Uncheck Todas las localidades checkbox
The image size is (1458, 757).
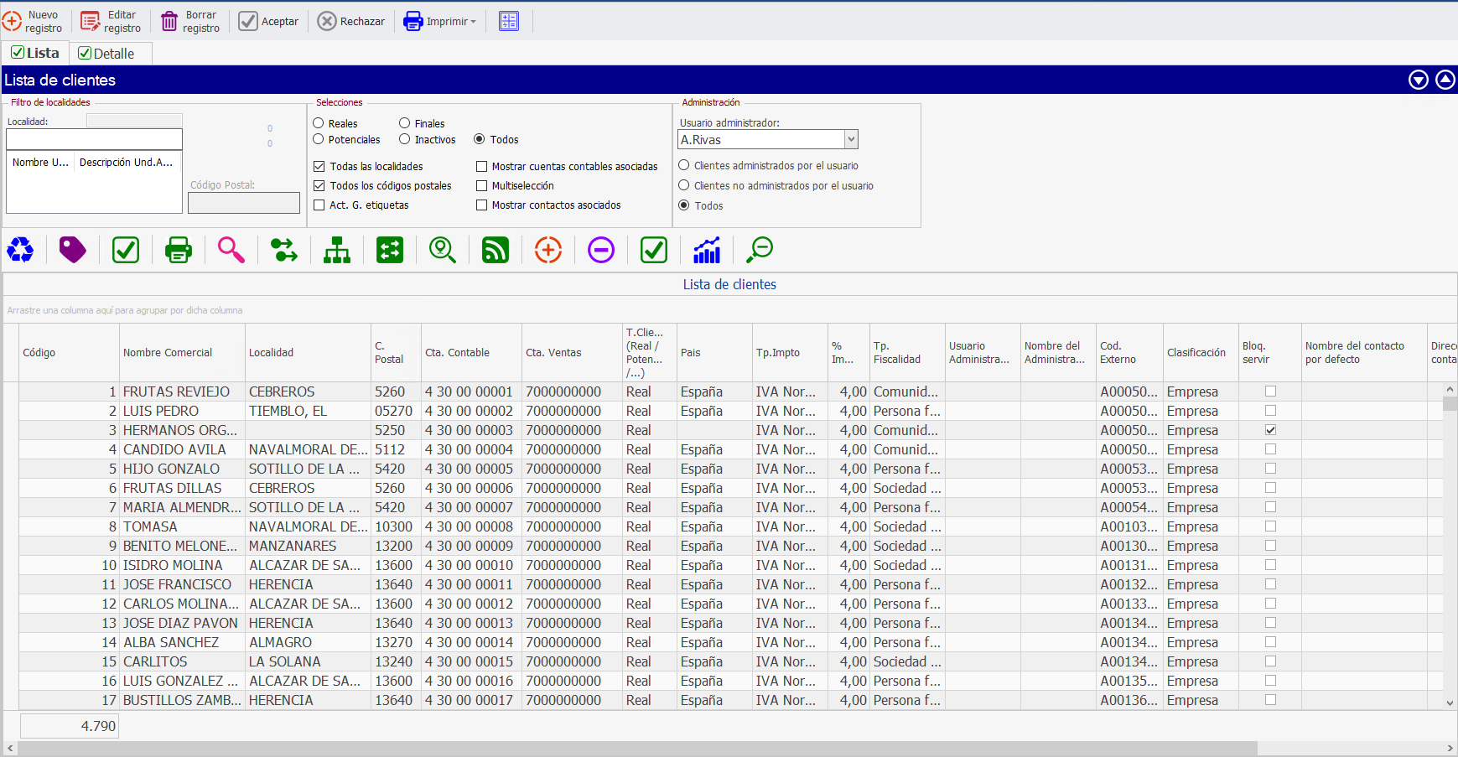coord(319,167)
